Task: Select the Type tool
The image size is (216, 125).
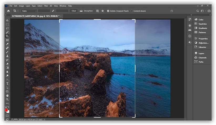Action: coord(7,84)
